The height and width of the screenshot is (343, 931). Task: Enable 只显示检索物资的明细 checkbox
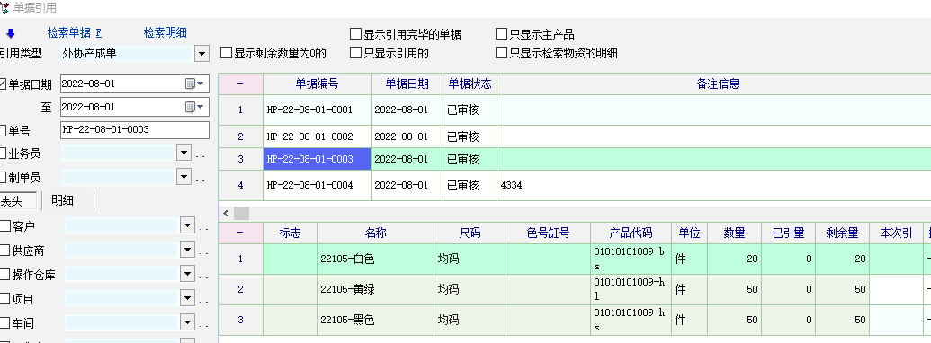click(x=501, y=53)
